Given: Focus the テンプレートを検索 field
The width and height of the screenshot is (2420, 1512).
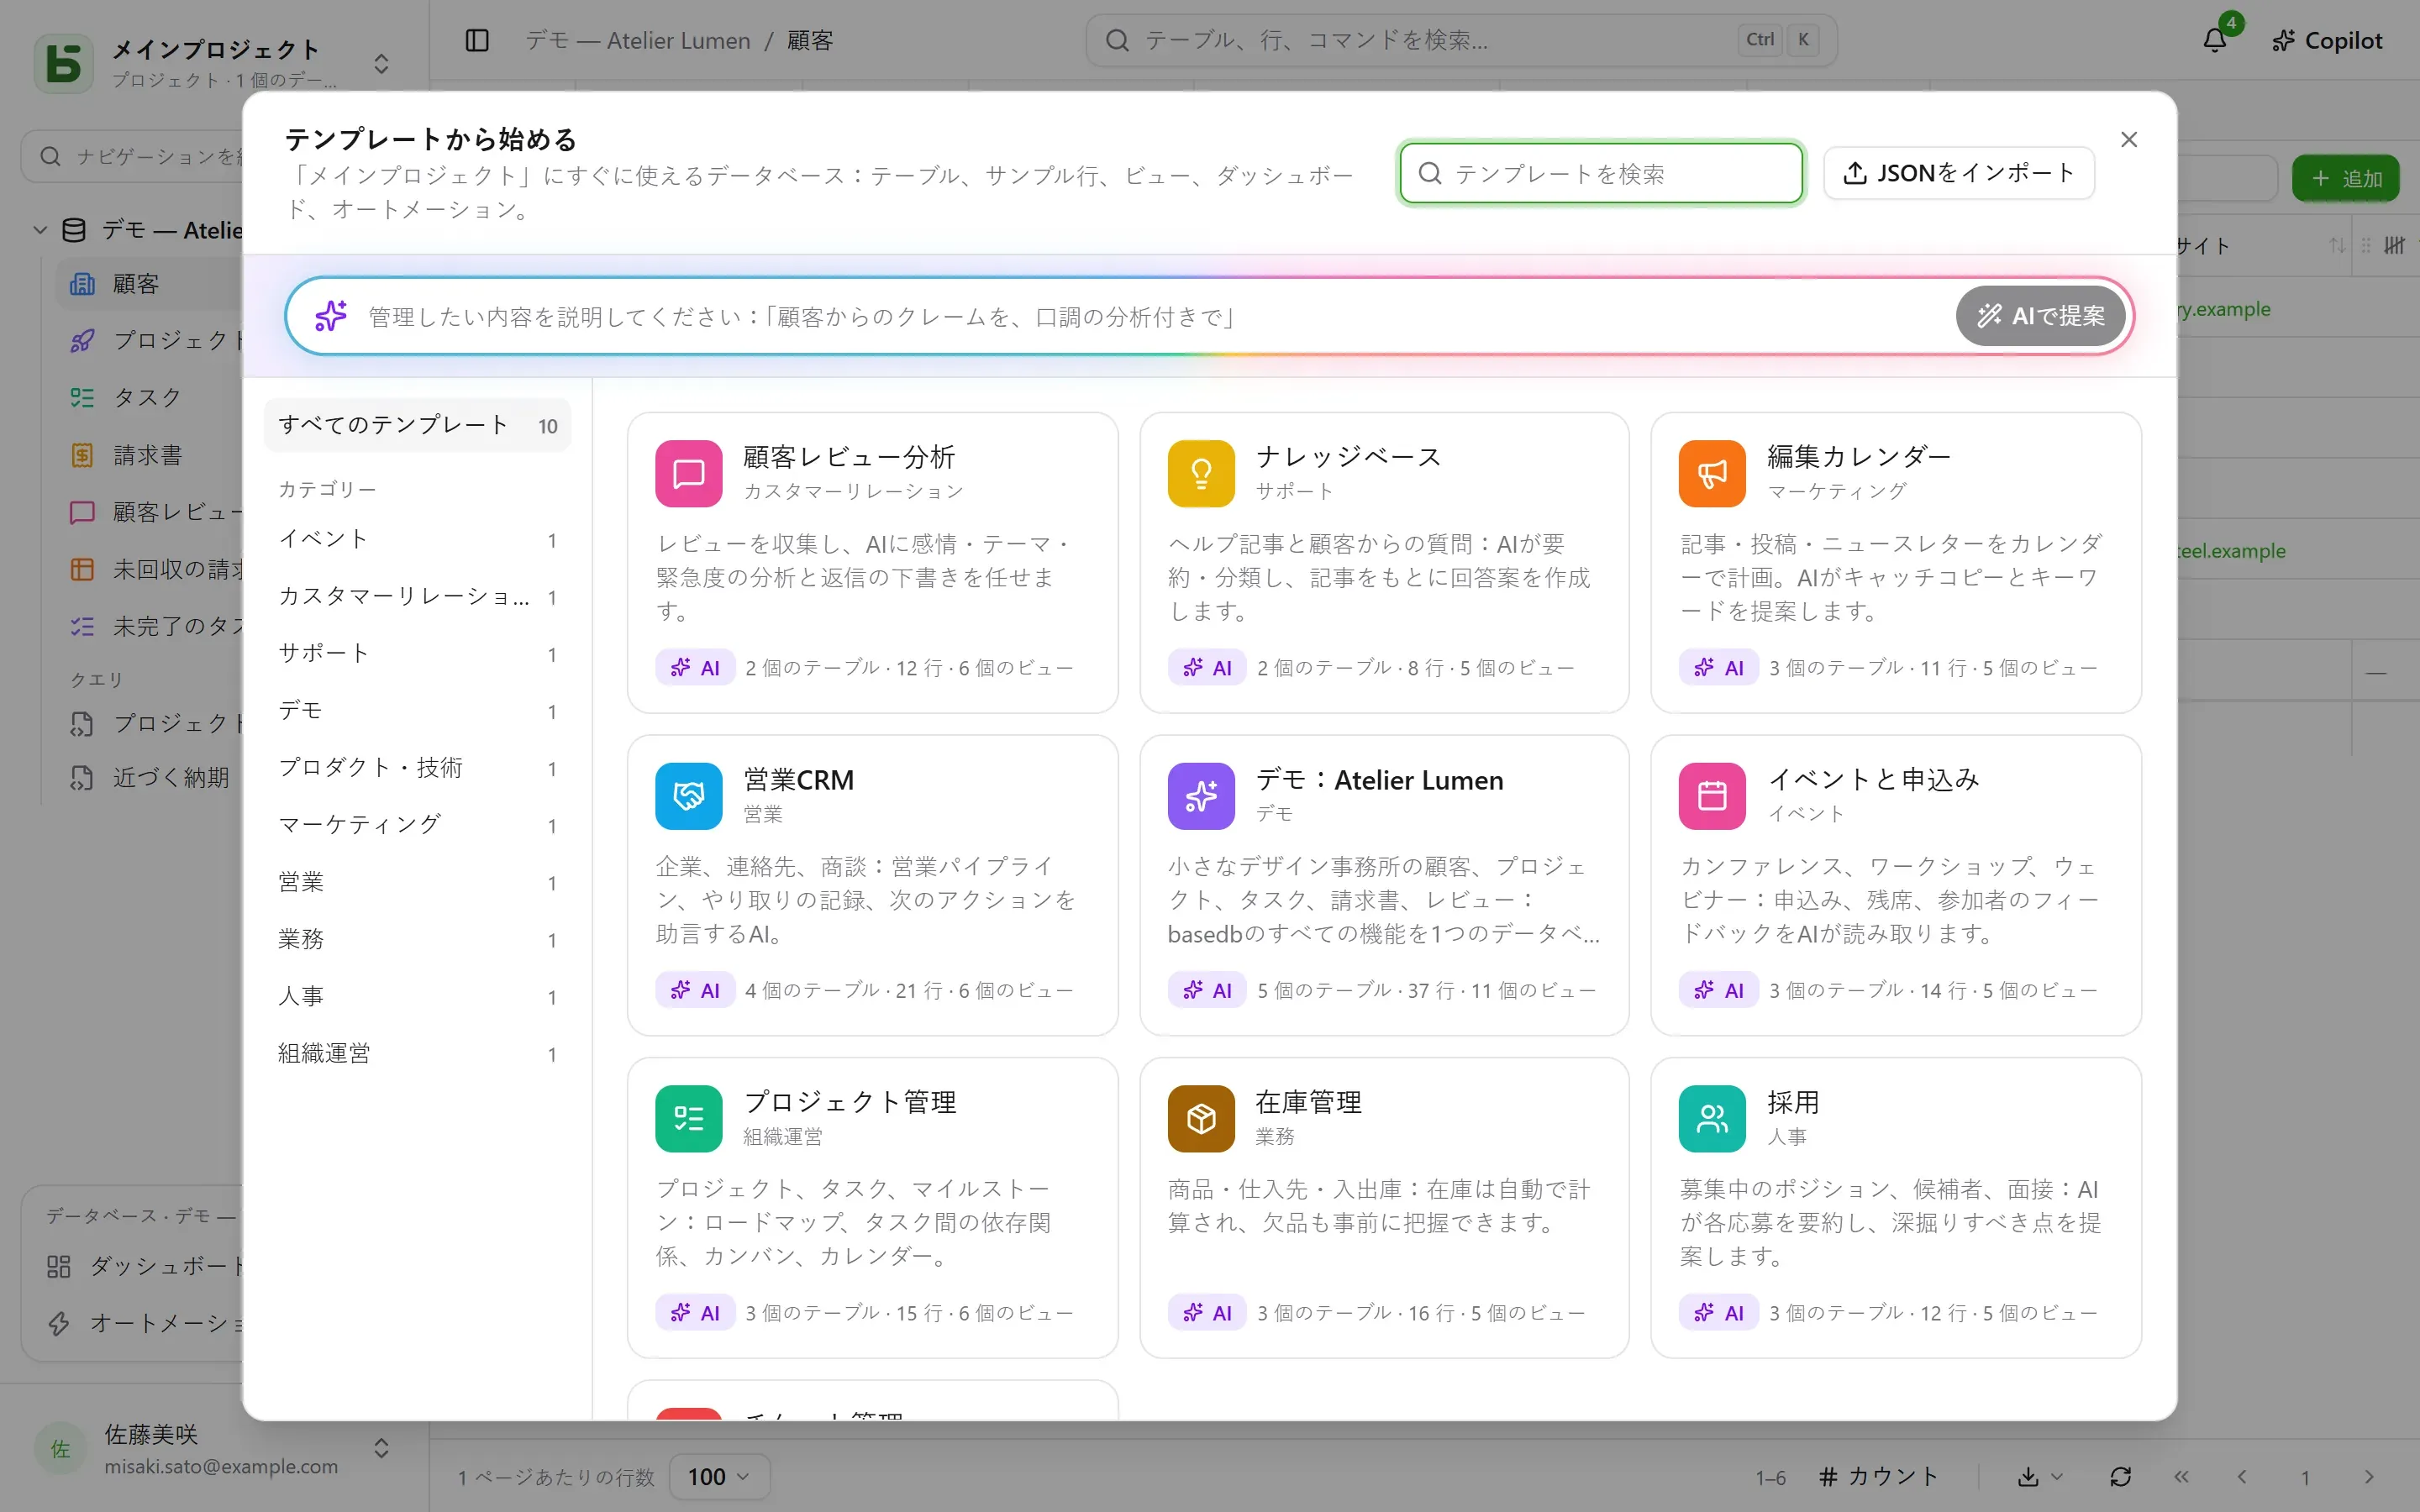Looking at the screenshot, I should pos(1601,173).
